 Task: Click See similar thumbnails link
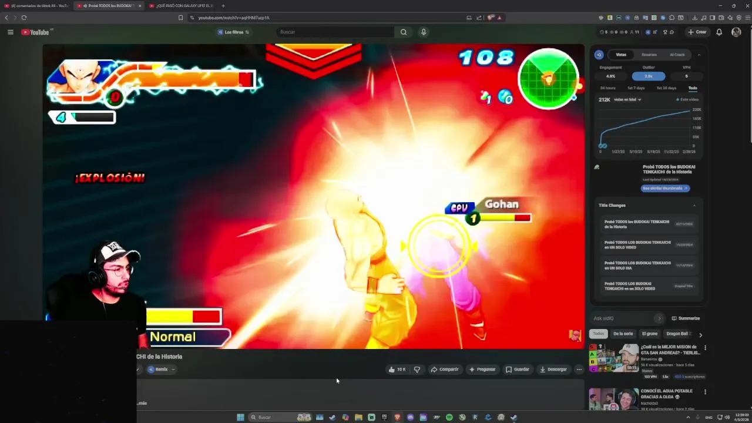pos(665,189)
